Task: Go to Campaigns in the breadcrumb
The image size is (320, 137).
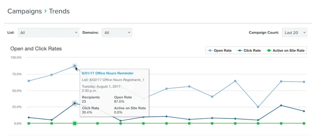Action: point(25,11)
